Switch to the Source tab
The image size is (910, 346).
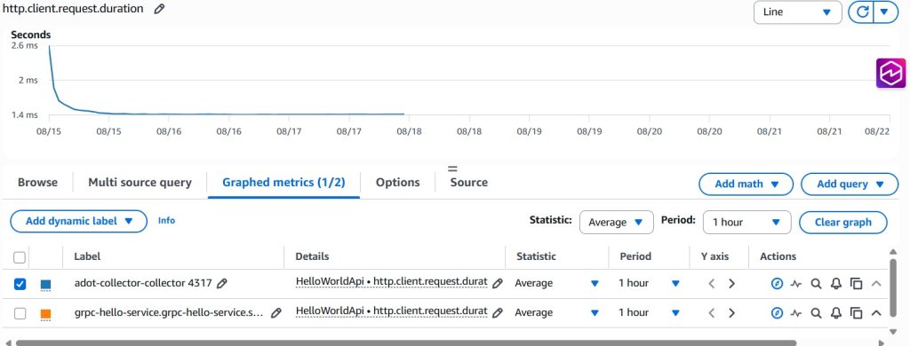(x=469, y=183)
